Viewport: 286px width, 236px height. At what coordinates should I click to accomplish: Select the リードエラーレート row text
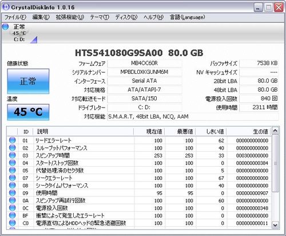[x=53, y=140]
